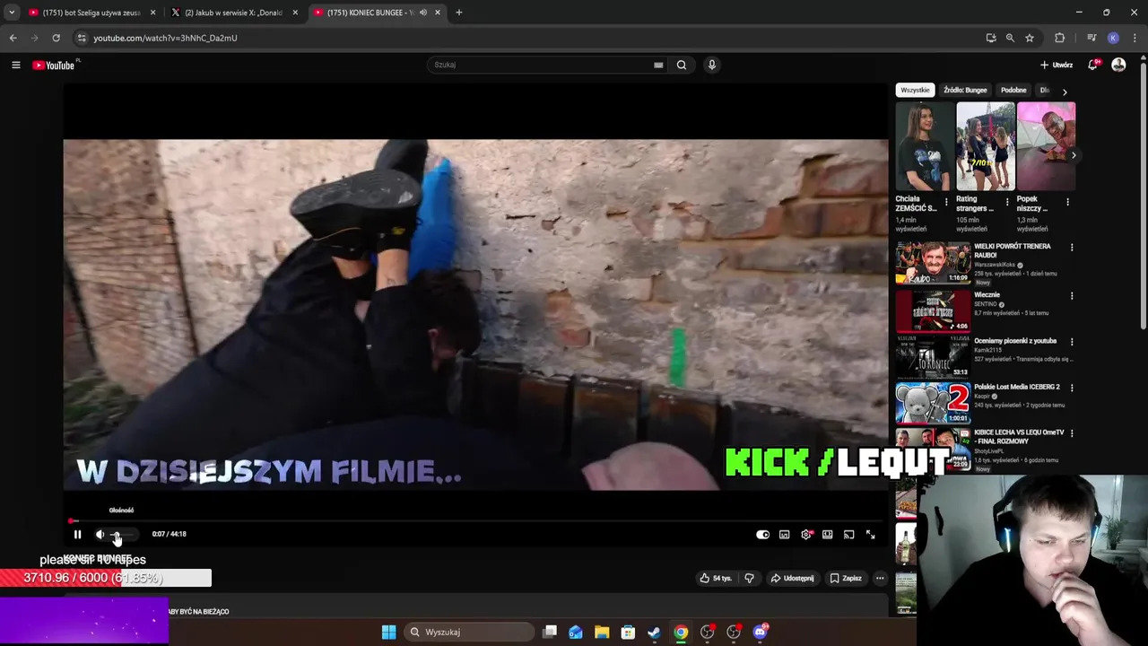Viewport: 1148px width, 646px height.
Task: Open options for 'KIBICE LECHA VS LEQU'
Action: click(1071, 433)
